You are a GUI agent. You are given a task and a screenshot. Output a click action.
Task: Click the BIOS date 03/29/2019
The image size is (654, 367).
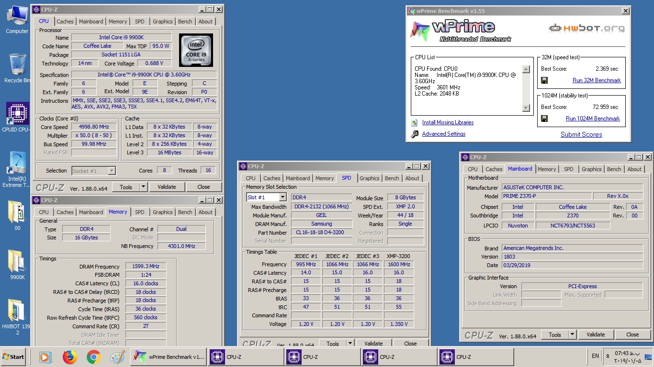[572, 265]
